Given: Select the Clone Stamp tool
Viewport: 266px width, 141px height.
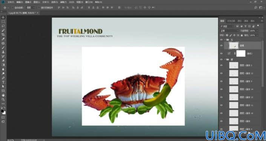Looking at the screenshot, I should tap(3, 52).
